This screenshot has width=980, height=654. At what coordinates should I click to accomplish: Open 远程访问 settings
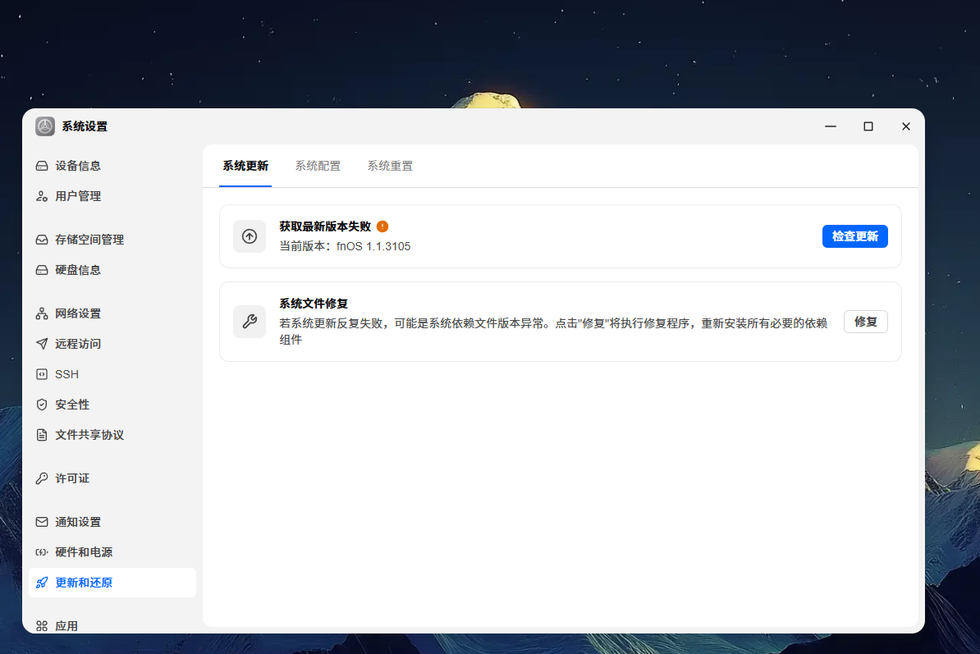click(x=112, y=344)
